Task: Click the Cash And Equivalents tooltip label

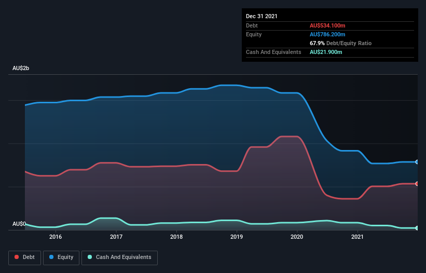Action: (x=273, y=52)
